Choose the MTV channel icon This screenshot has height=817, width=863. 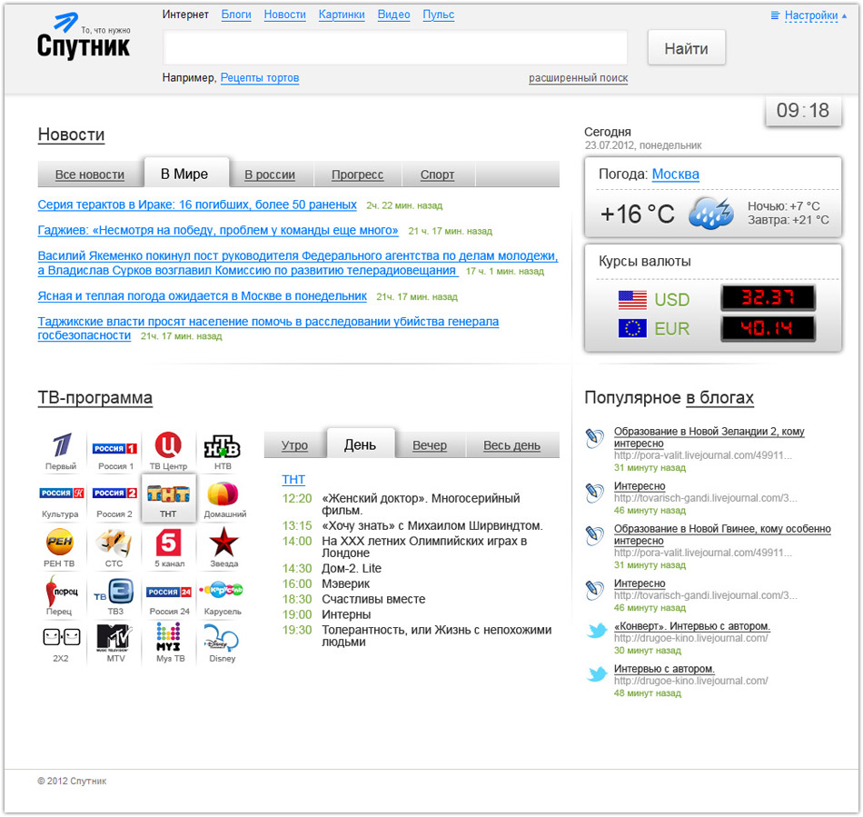click(114, 638)
